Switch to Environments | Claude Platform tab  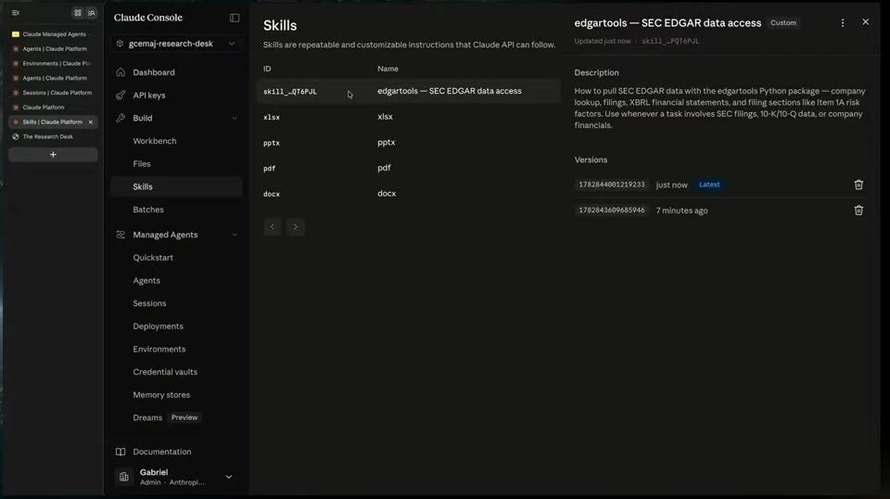coord(54,64)
